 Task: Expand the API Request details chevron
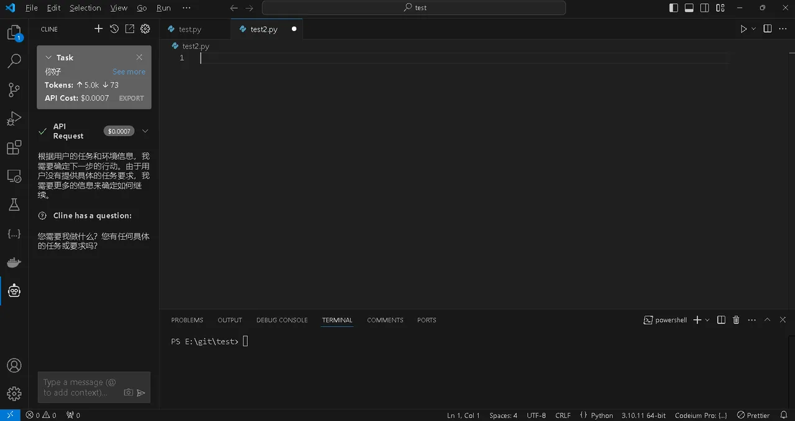[145, 131]
